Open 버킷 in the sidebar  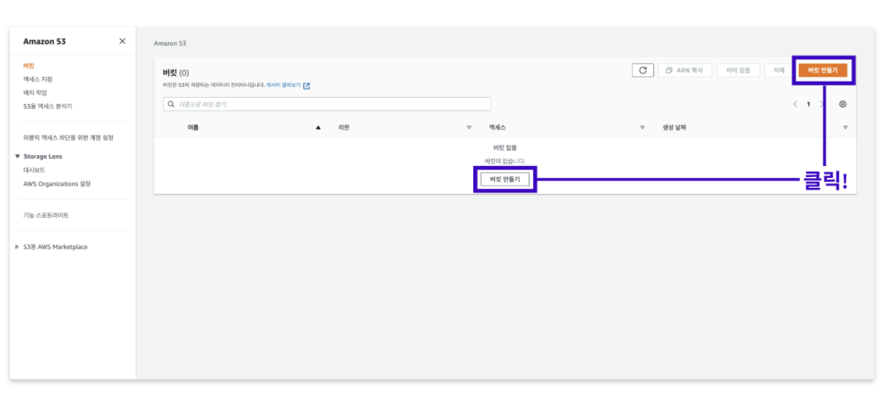pyautogui.click(x=28, y=67)
